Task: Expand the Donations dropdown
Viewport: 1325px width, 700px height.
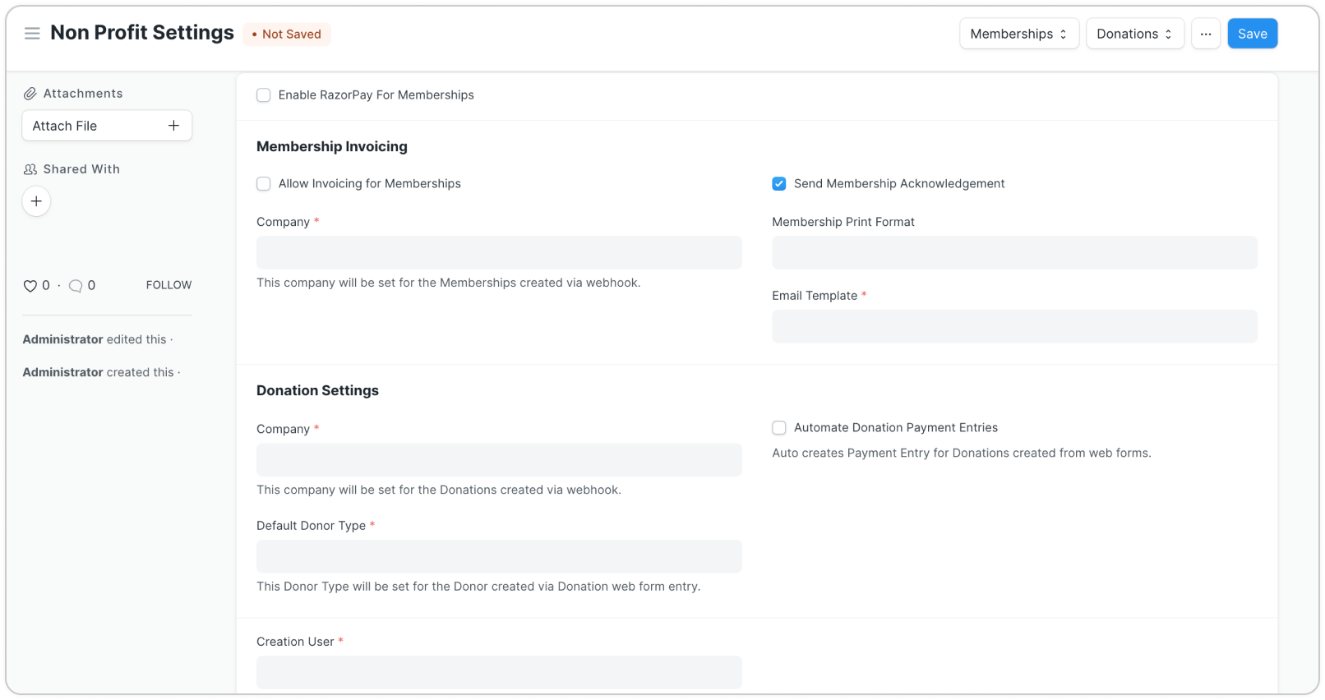Action: click(1134, 34)
